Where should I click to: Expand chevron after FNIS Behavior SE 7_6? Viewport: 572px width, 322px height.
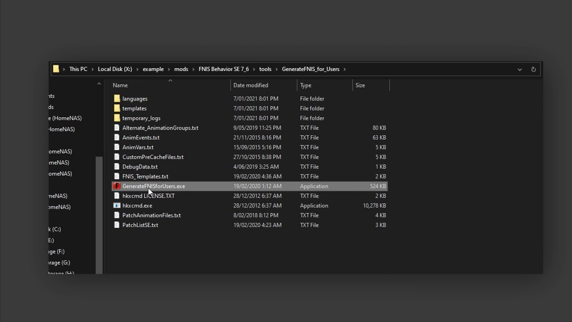(254, 69)
